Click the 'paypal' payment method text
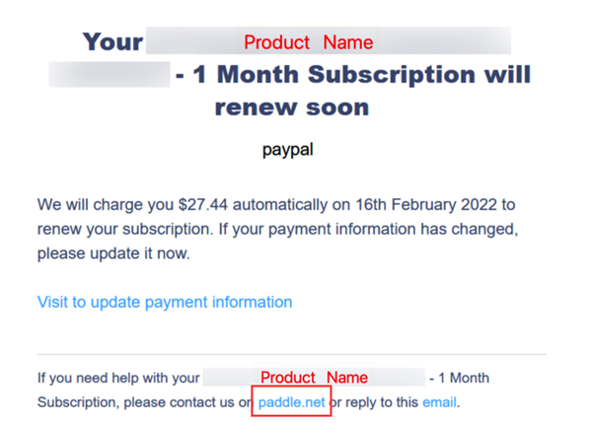This screenshot has width=592, height=423. 288,150
